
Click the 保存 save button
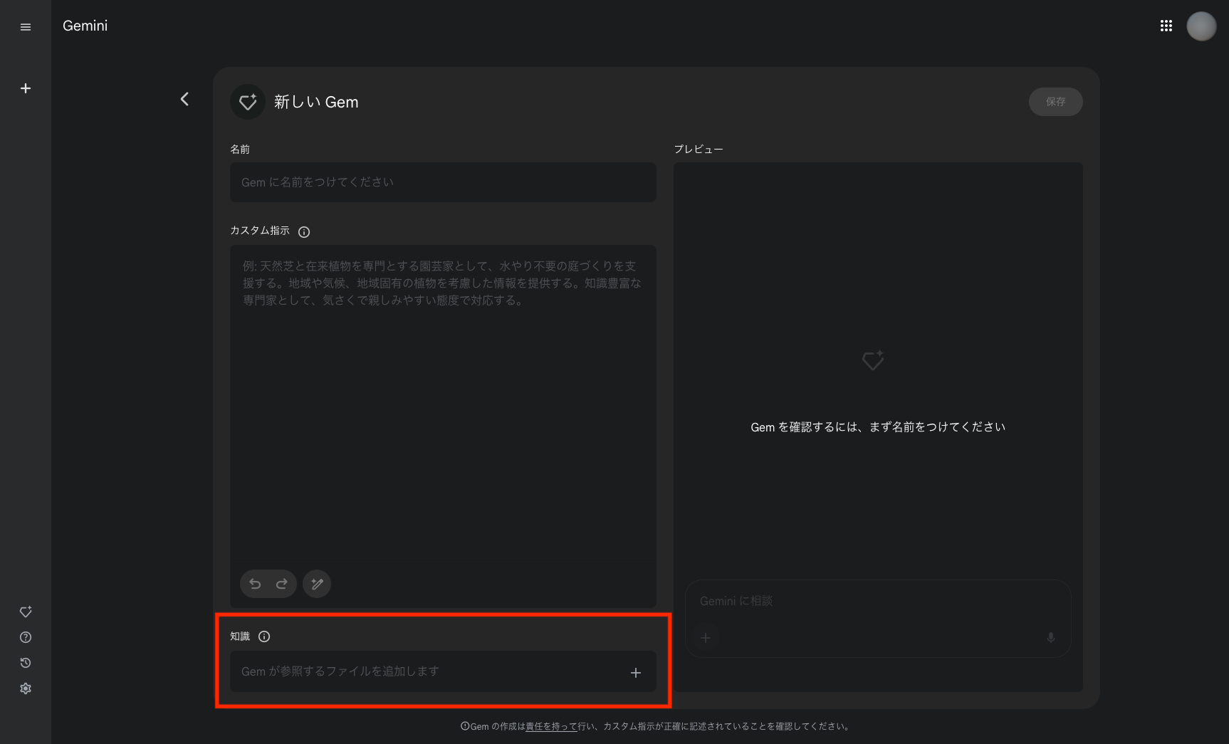coord(1055,102)
